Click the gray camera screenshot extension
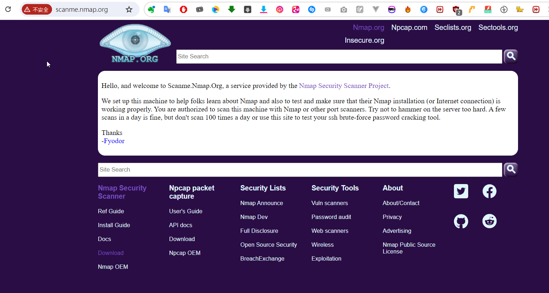Viewport: 549px width, 293px height. (x=344, y=10)
